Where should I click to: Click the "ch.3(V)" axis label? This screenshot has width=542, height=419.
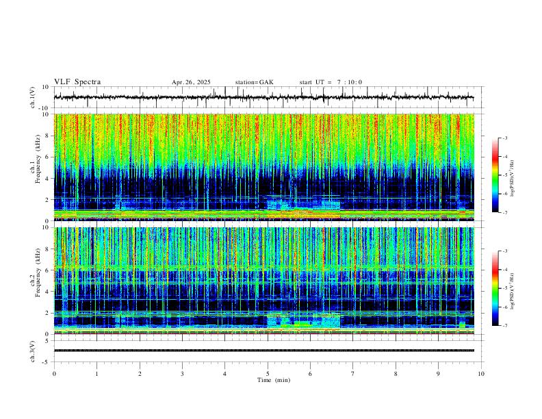(33, 352)
